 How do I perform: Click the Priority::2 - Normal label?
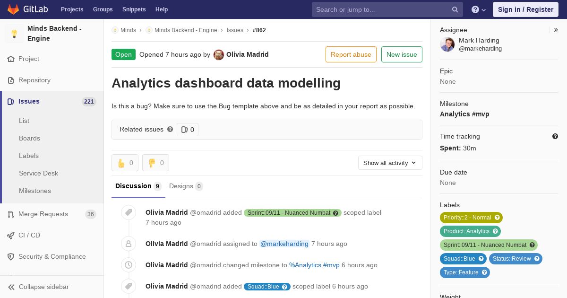coord(467,218)
